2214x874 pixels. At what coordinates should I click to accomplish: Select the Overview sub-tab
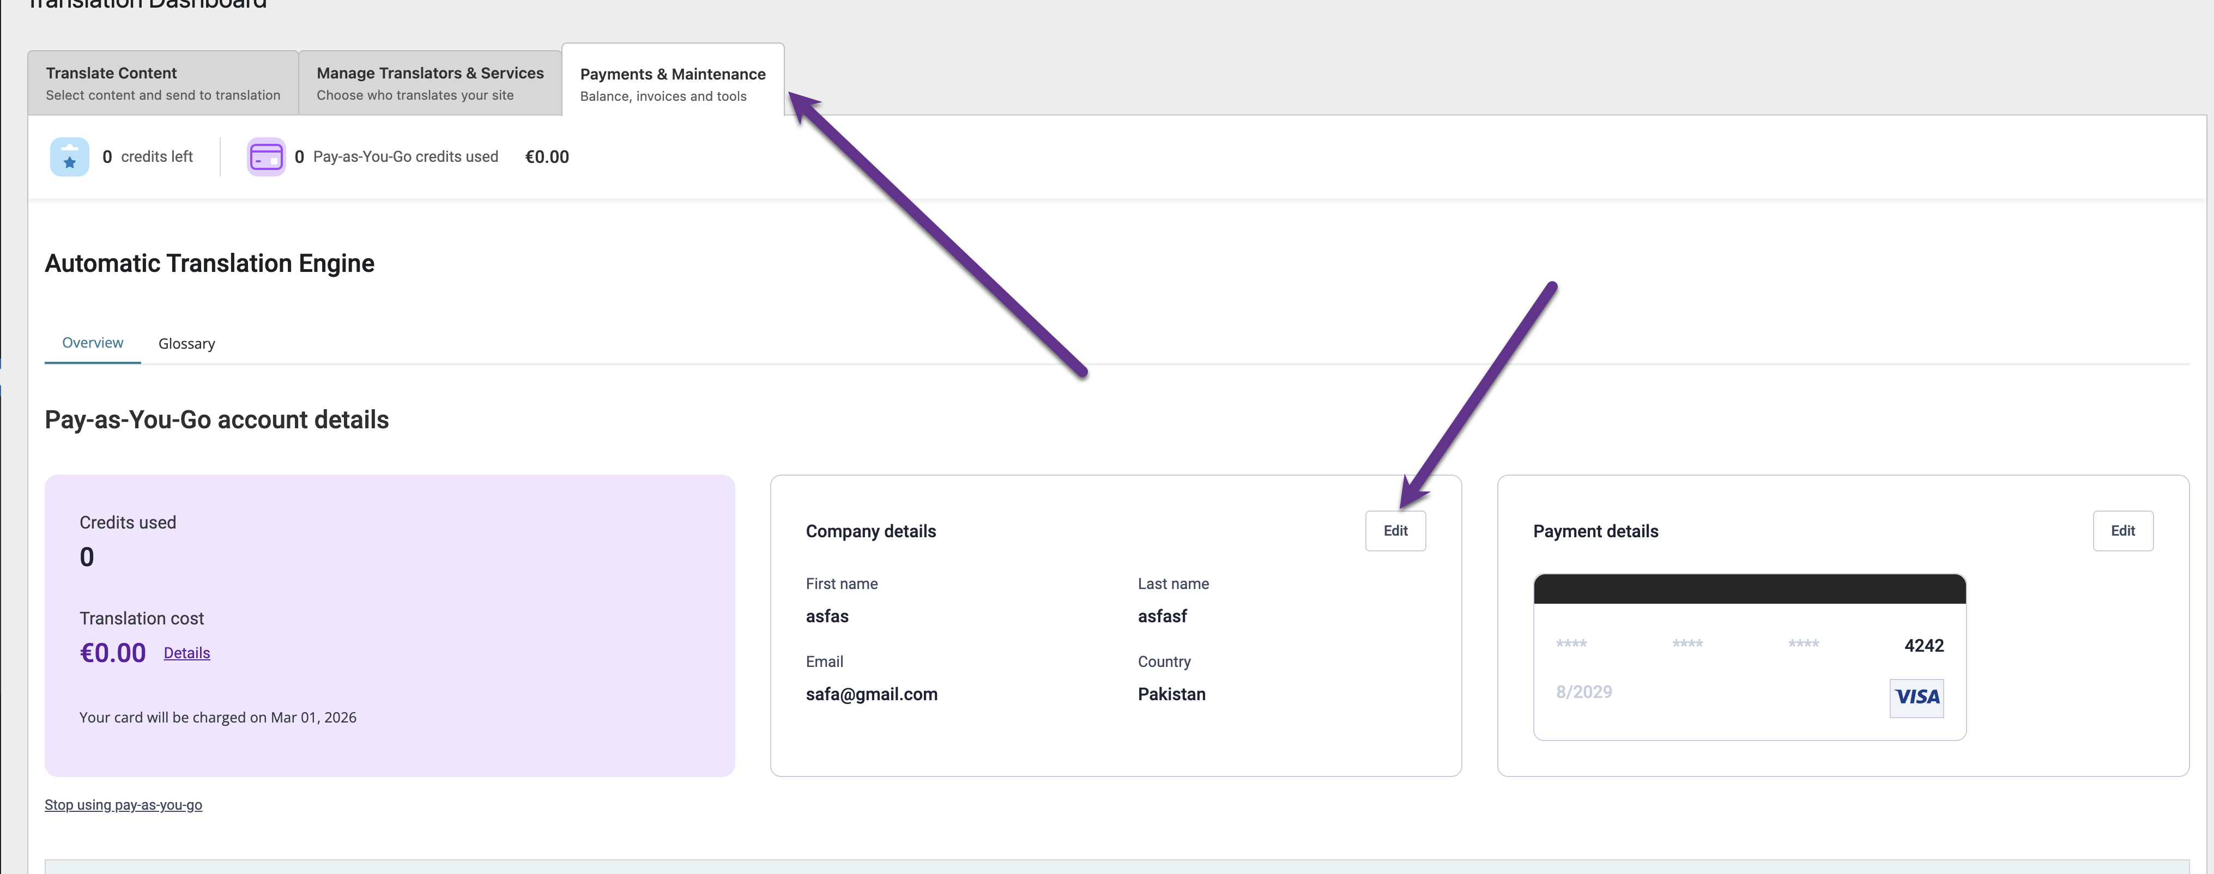click(93, 343)
